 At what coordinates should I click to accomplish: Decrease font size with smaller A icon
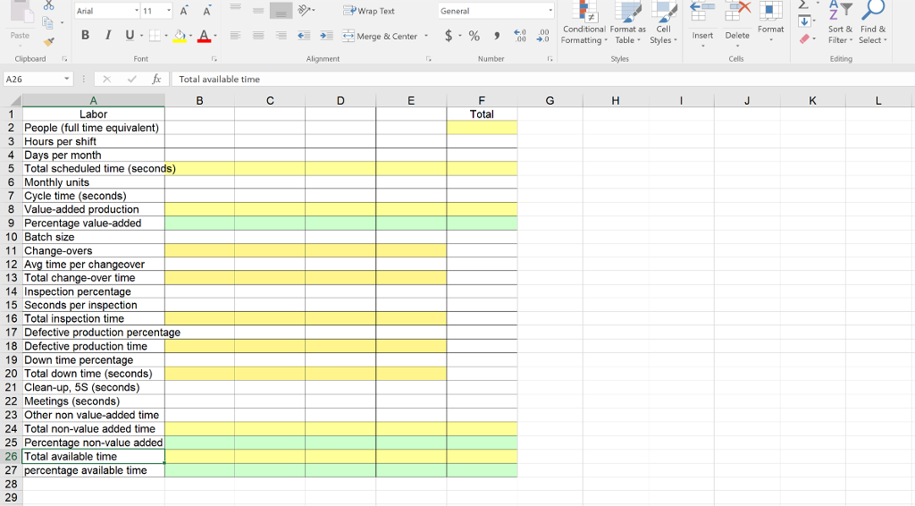206,11
